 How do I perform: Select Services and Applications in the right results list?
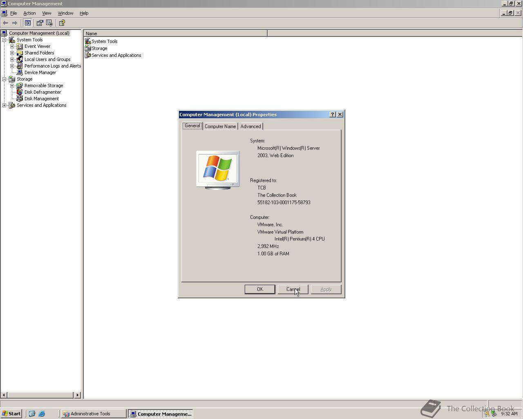[x=113, y=55]
